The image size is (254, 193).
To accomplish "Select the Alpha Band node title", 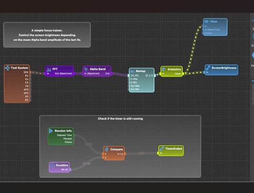I will pyautogui.click(x=98, y=69).
